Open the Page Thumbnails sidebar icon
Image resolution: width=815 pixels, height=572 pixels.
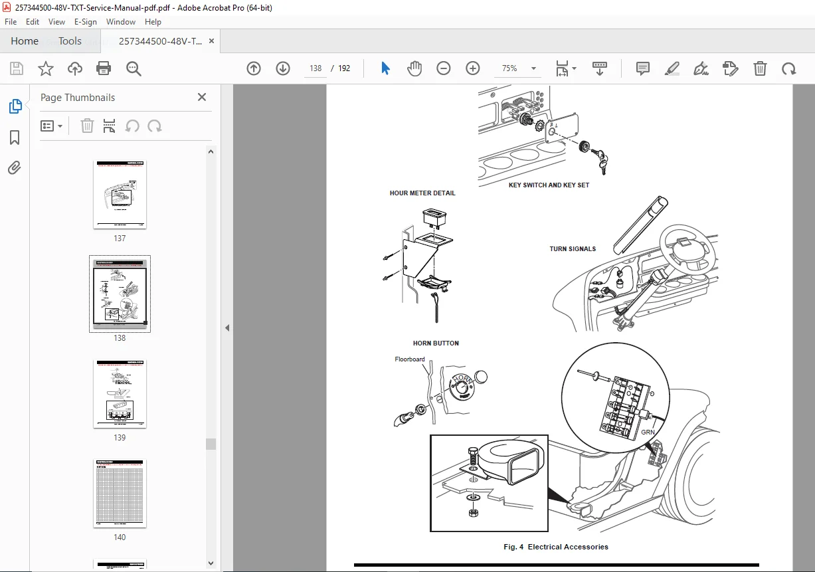tap(15, 106)
